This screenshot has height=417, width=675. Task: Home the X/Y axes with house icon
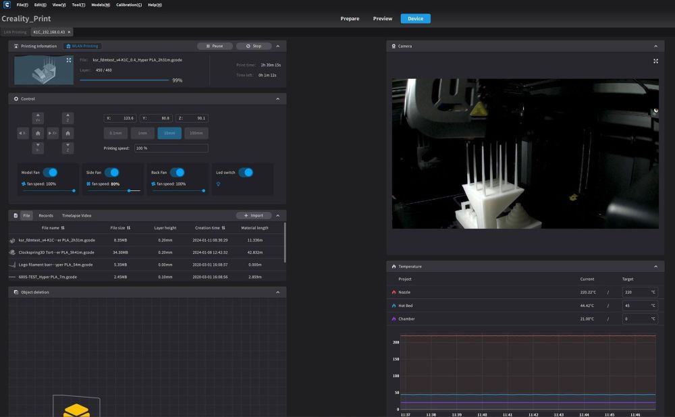coord(38,133)
